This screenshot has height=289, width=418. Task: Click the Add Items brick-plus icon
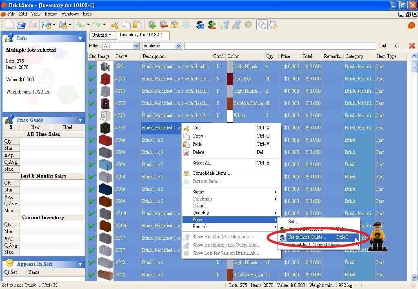point(153,25)
